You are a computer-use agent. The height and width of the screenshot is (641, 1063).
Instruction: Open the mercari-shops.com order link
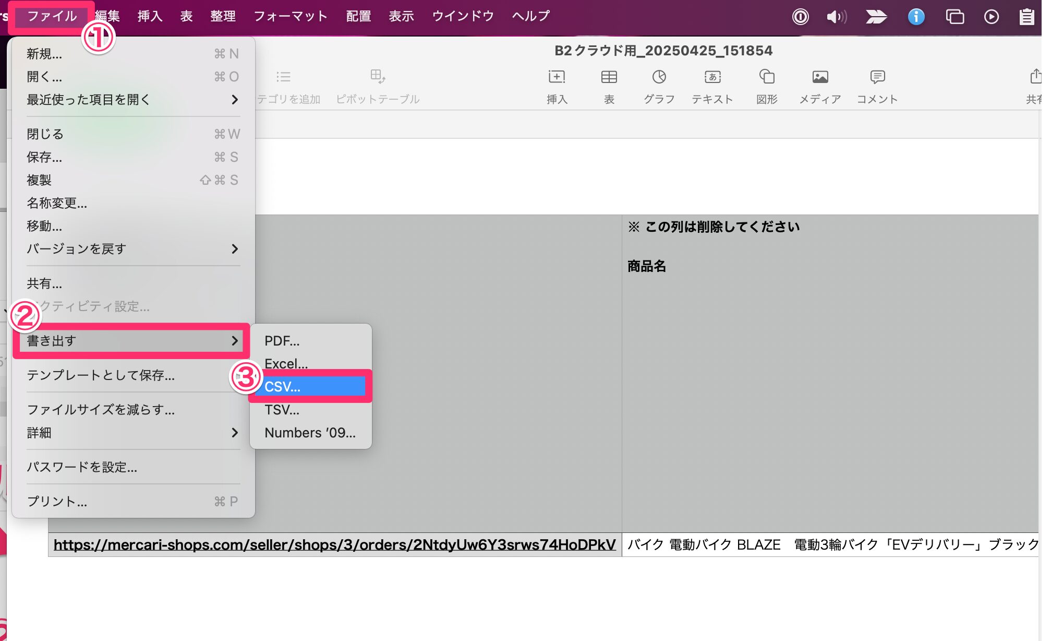pos(335,544)
